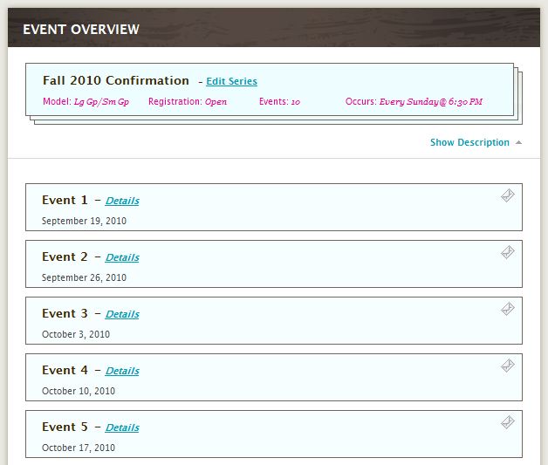Click the envelope icon on Event 3
The height and width of the screenshot is (465, 548).
coord(508,310)
